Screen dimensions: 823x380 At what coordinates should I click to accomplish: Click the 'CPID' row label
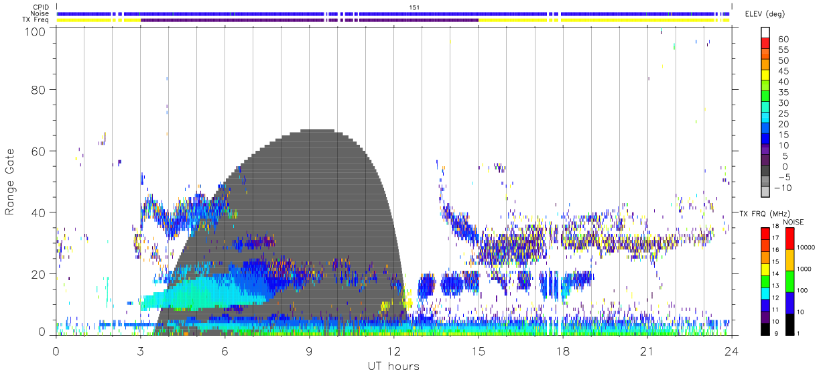(x=41, y=7)
